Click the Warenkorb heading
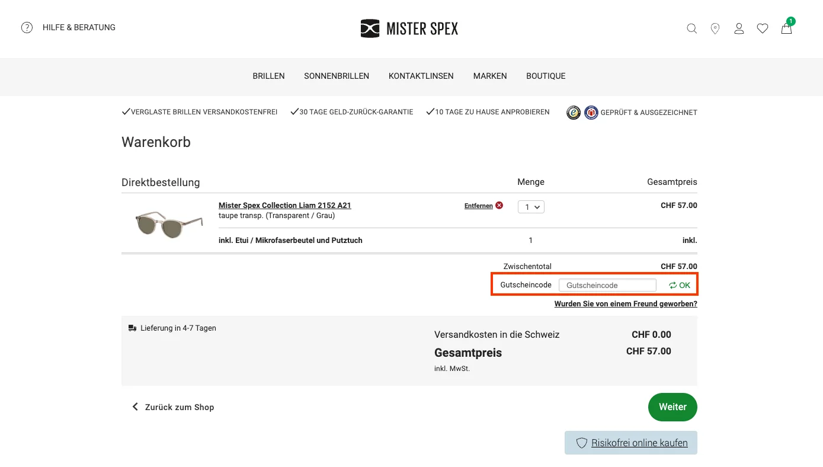The width and height of the screenshot is (823, 467). 156,142
